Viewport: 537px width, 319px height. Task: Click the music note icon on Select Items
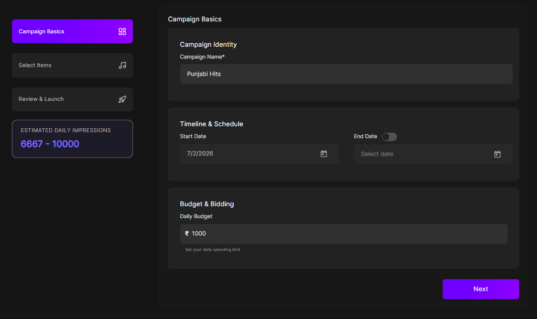click(122, 65)
